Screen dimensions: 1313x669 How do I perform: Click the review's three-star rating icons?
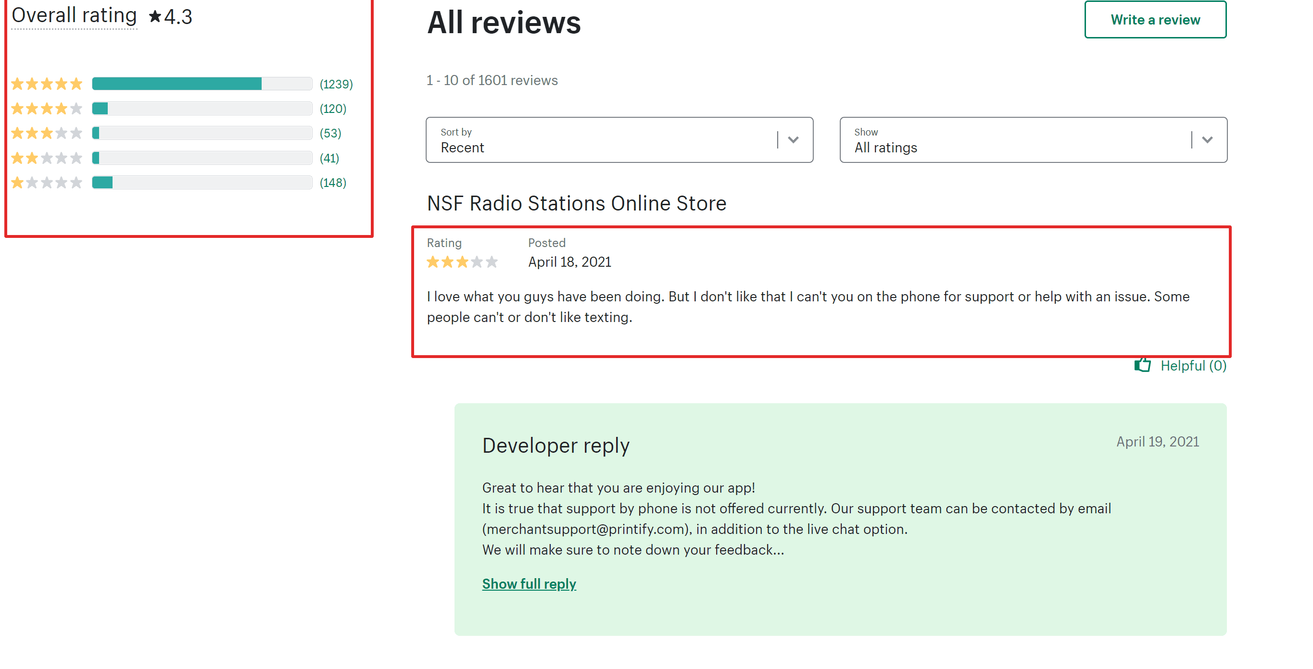coord(462,262)
